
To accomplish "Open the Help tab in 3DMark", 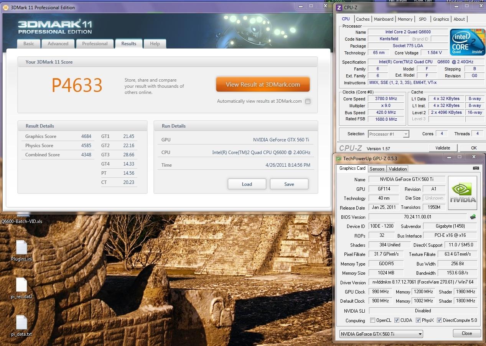I will (155, 44).
